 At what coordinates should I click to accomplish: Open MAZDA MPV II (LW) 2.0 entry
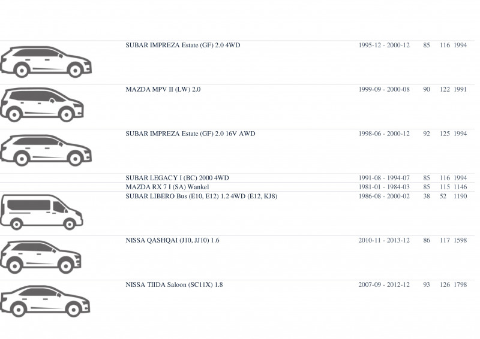(163, 90)
